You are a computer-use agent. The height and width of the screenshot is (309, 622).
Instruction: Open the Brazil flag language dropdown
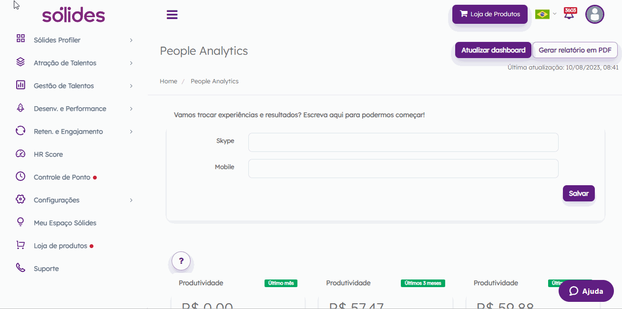click(545, 14)
